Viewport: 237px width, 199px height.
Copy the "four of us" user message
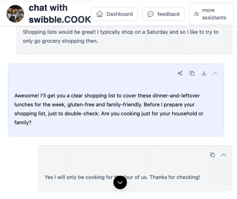212,155
